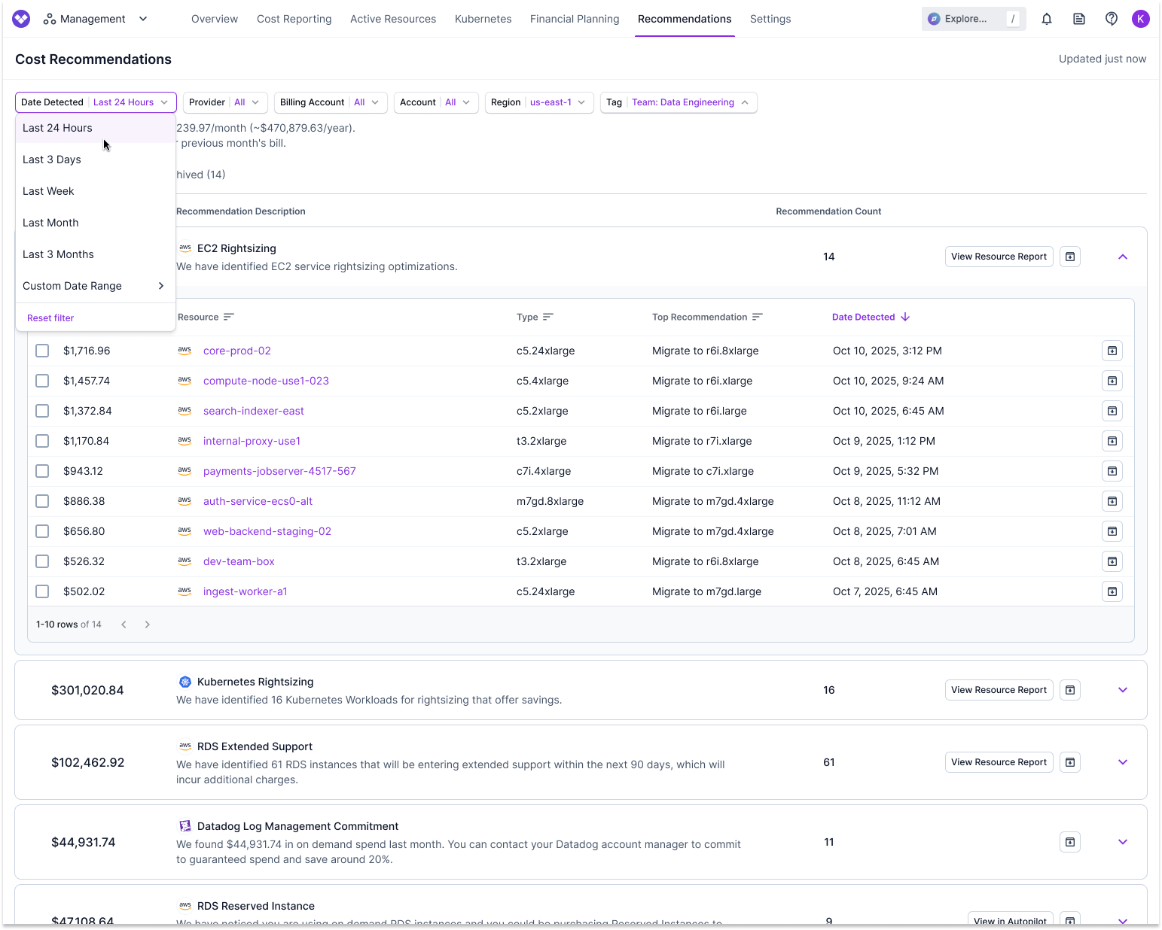Viewport: 1162px width, 930px height.
Task: Open the help question-mark icon
Action: click(x=1112, y=19)
